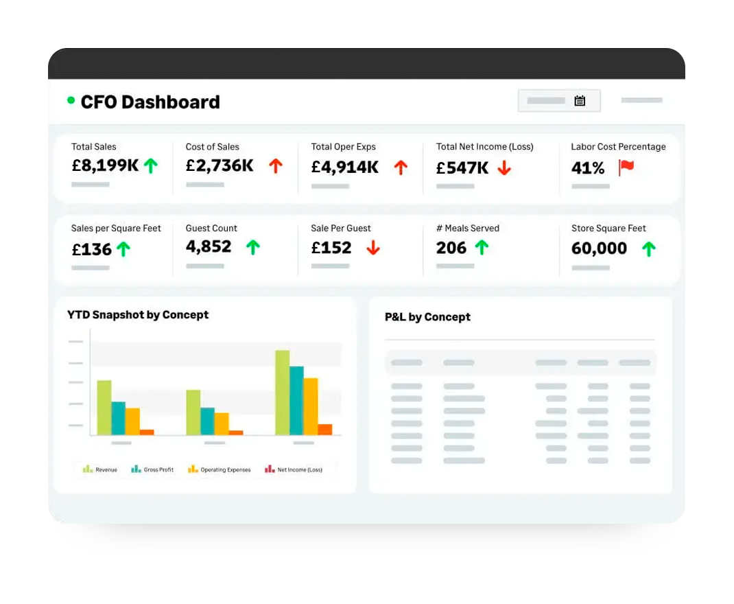This screenshot has width=734, height=604.
Task: Click the red down arrow beside Sale Per Guest
Action: (373, 247)
